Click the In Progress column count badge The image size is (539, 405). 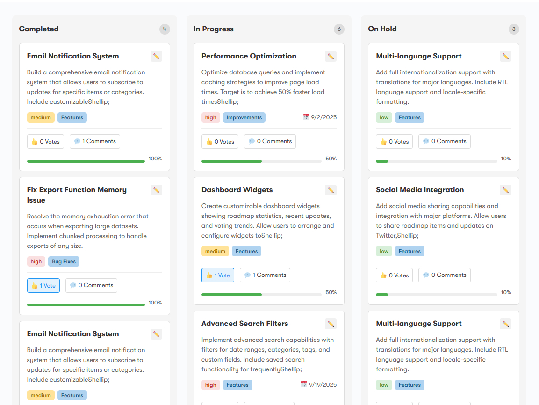tap(339, 29)
